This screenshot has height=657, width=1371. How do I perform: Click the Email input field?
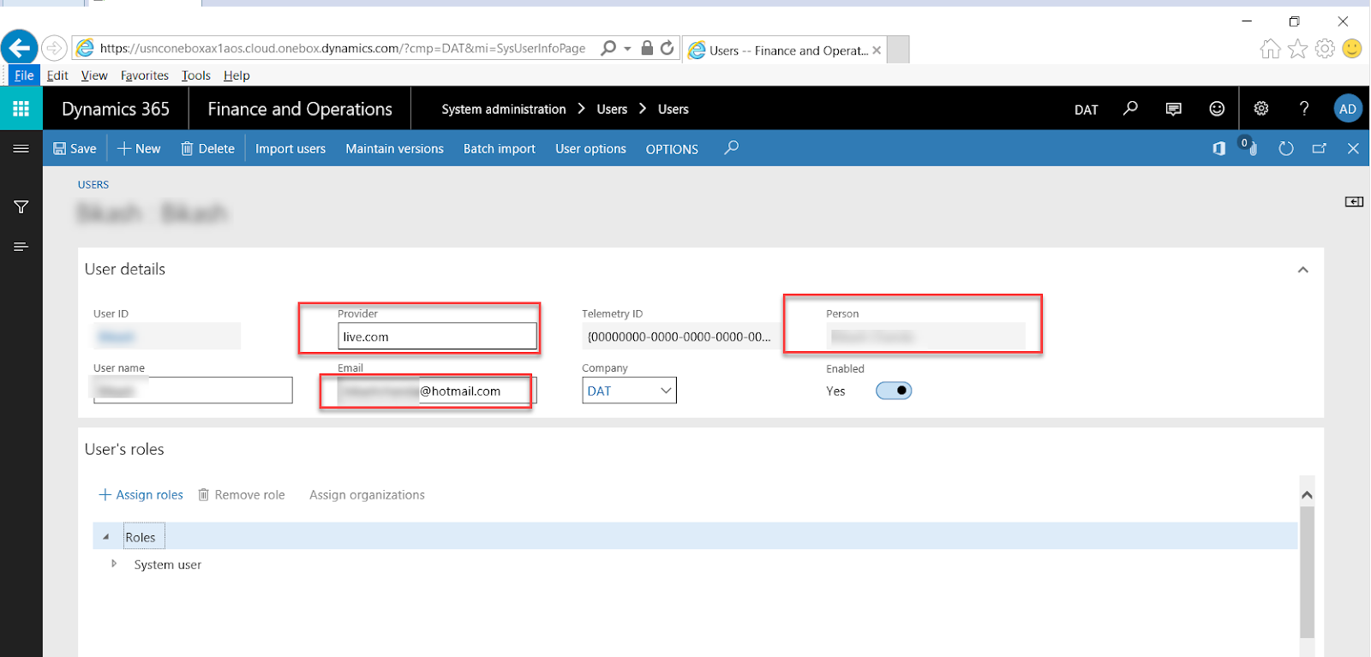(438, 391)
